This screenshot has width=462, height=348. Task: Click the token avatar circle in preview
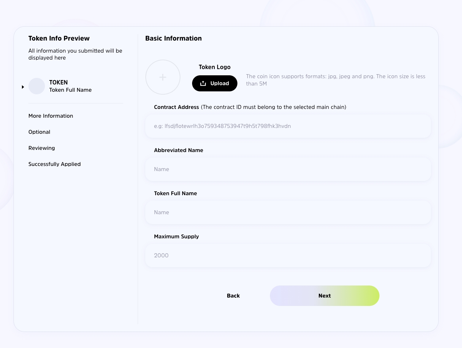[x=37, y=86]
